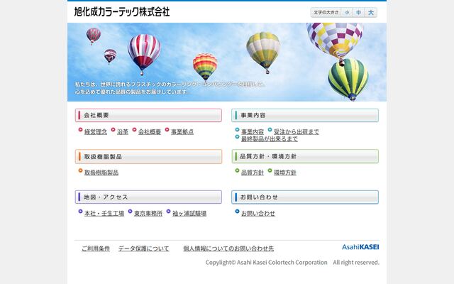Viewport: 454px width, 284px height.
Task: Click the purple bullet icon beside 本社・壬生工場
Action: [80, 212]
